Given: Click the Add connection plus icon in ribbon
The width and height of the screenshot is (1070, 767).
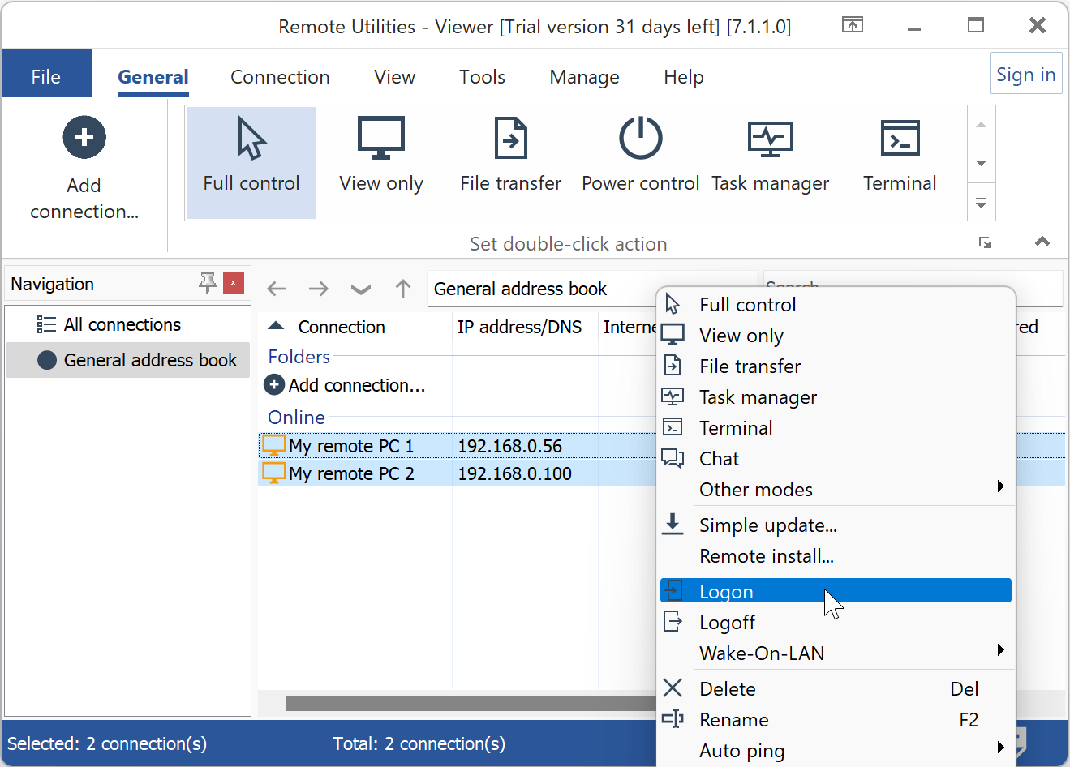Looking at the screenshot, I should [x=84, y=138].
